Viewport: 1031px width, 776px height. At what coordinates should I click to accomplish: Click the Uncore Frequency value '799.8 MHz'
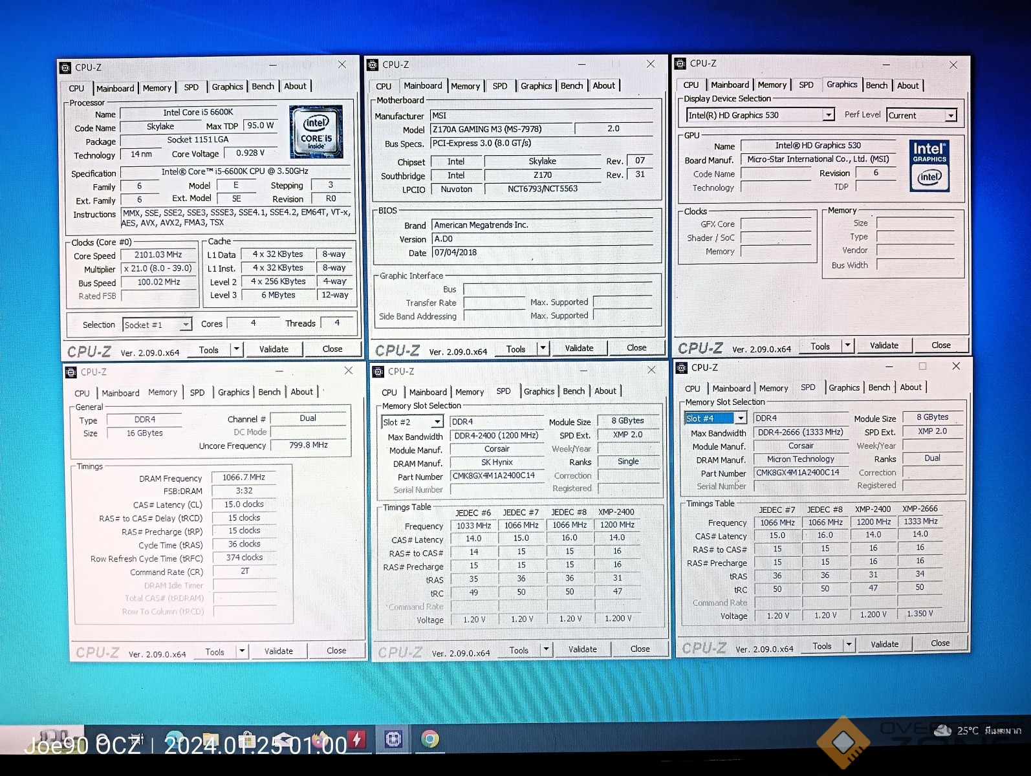(x=309, y=446)
